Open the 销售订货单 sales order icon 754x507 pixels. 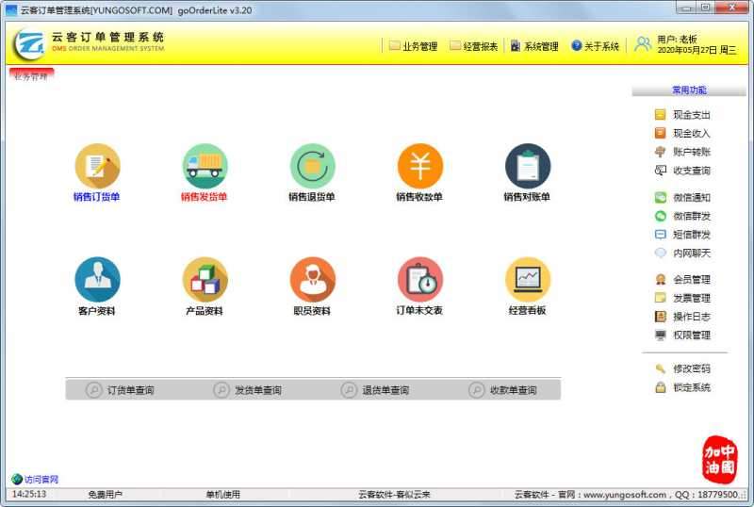[x=98, y=166]
